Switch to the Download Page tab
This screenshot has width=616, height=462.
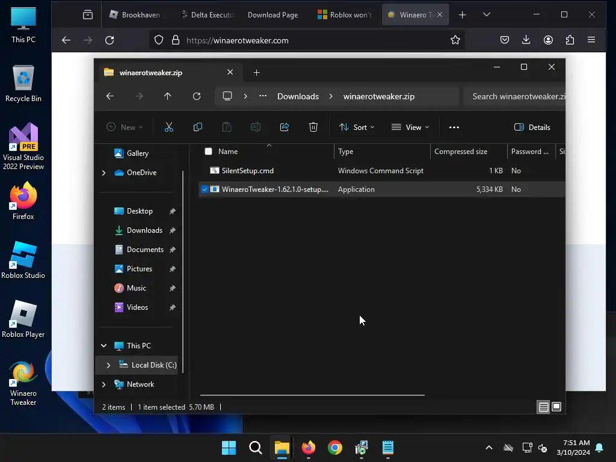point(273,15)
